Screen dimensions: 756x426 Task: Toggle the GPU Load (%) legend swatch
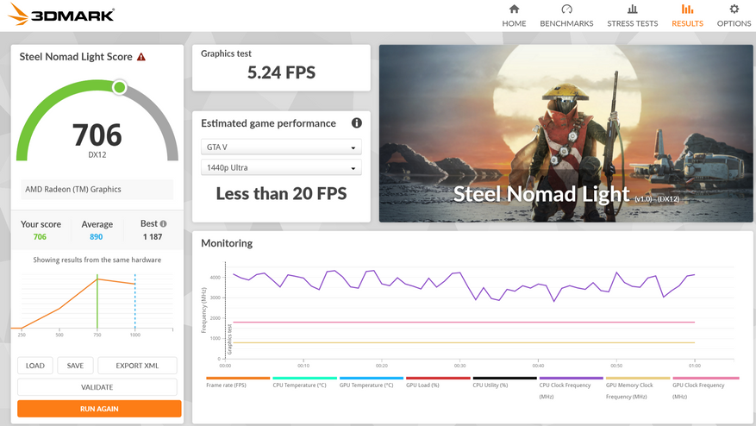(x=438, y=379)
